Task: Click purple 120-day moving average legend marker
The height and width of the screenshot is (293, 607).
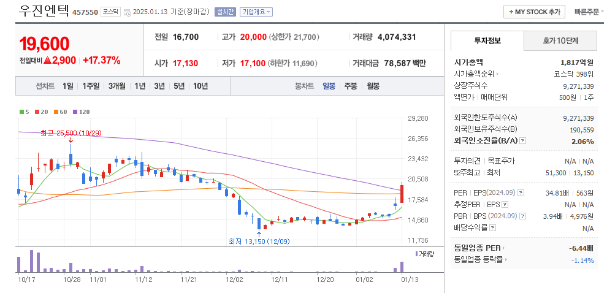Action: click(75, 112)
